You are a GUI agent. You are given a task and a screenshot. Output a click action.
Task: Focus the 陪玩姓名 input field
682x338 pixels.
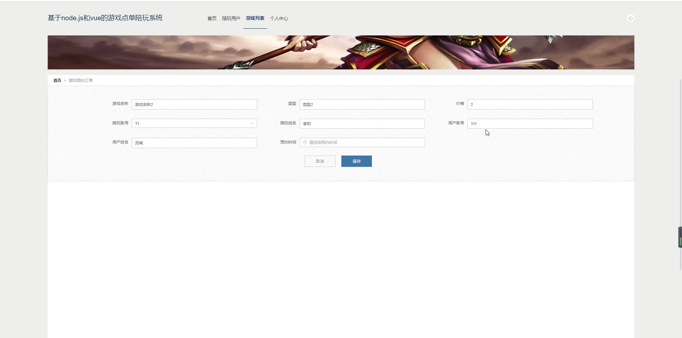click(362, 123)
